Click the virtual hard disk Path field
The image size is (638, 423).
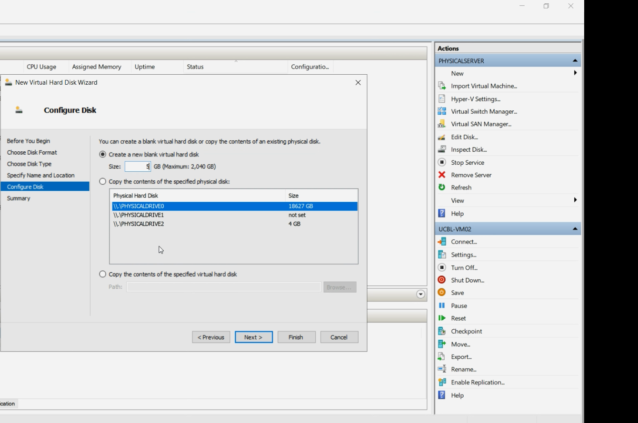point(224,287)
